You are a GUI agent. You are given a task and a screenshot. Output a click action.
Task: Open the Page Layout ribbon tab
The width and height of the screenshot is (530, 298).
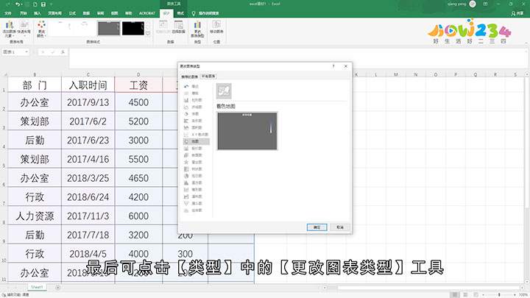54,13
